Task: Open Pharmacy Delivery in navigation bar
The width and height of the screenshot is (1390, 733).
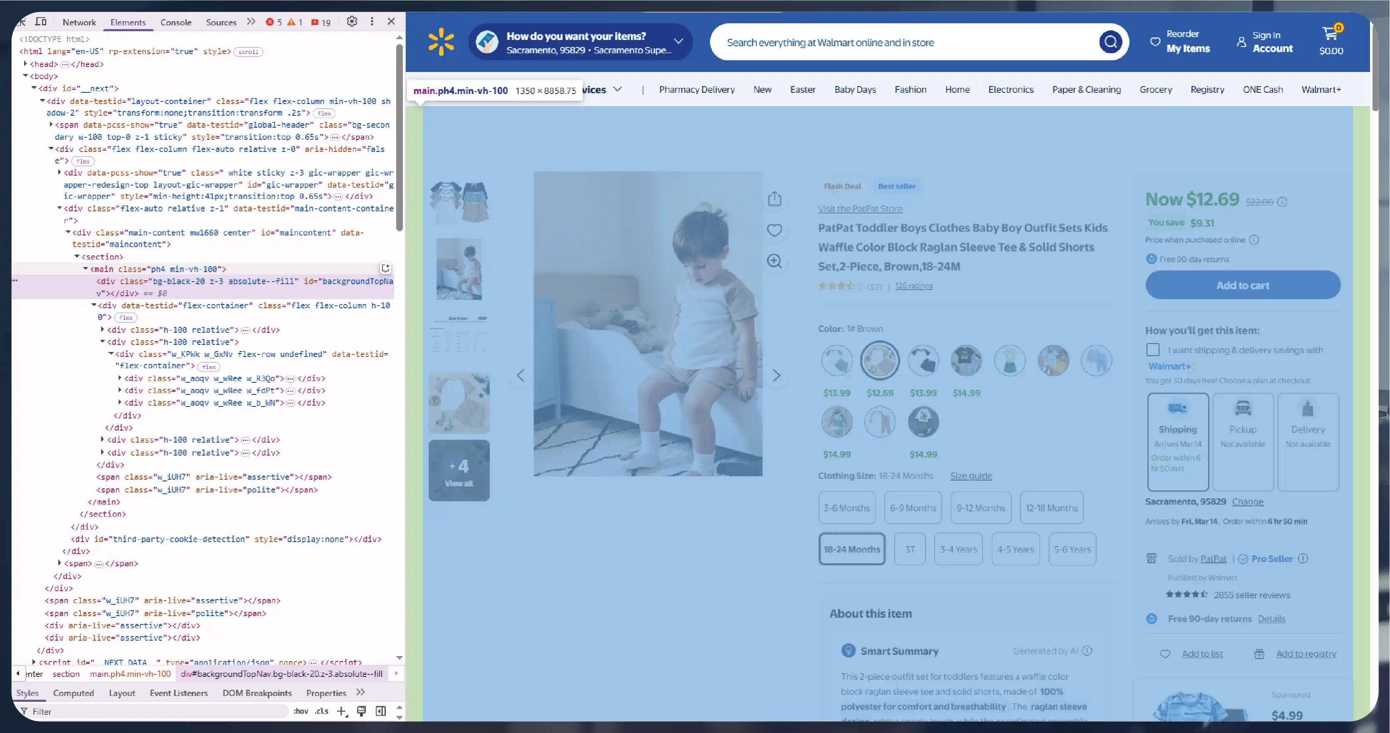Action: click(x=697, y=89)
